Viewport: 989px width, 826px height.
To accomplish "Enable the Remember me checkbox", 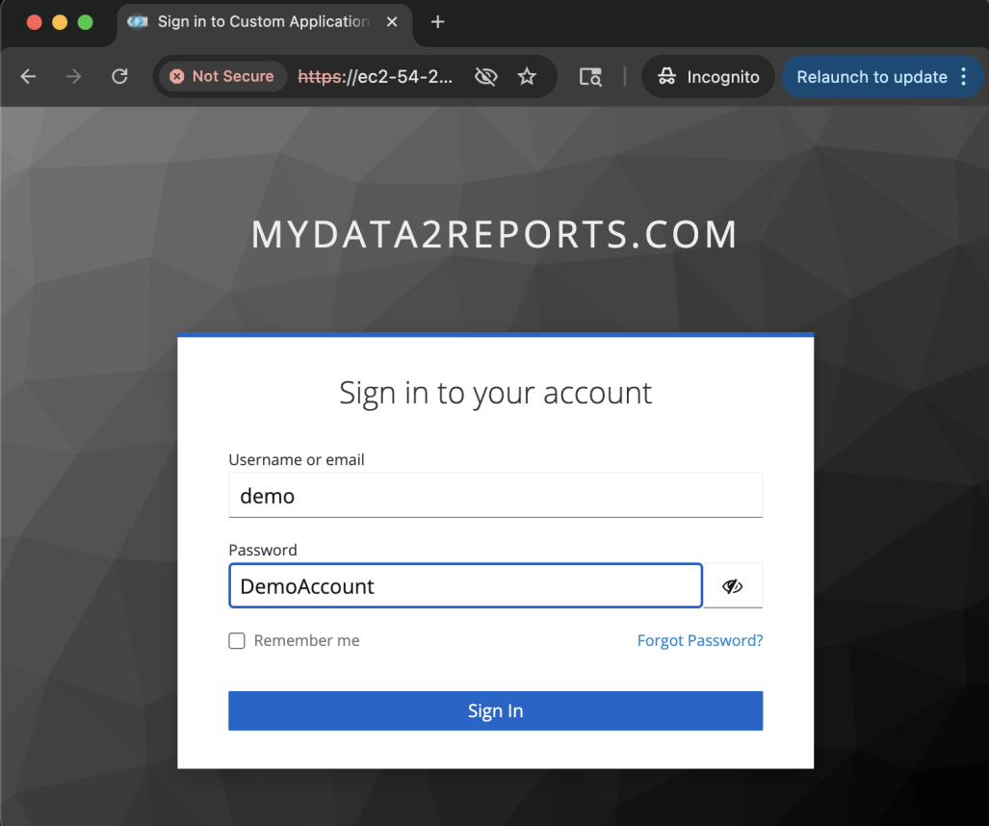I will (237, 641).
